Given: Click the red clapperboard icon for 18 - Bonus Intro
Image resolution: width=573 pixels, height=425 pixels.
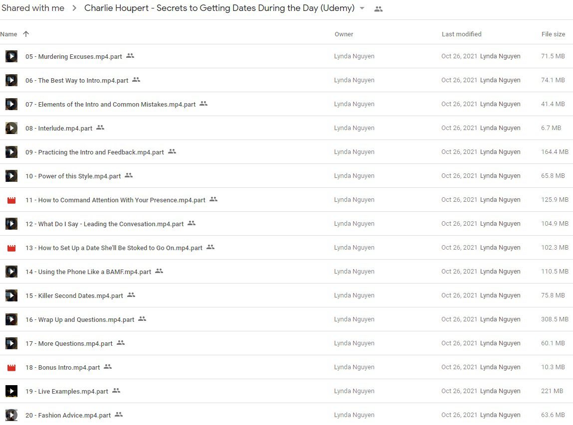Looking at the screenshot, I should click(x=11, y=367).
